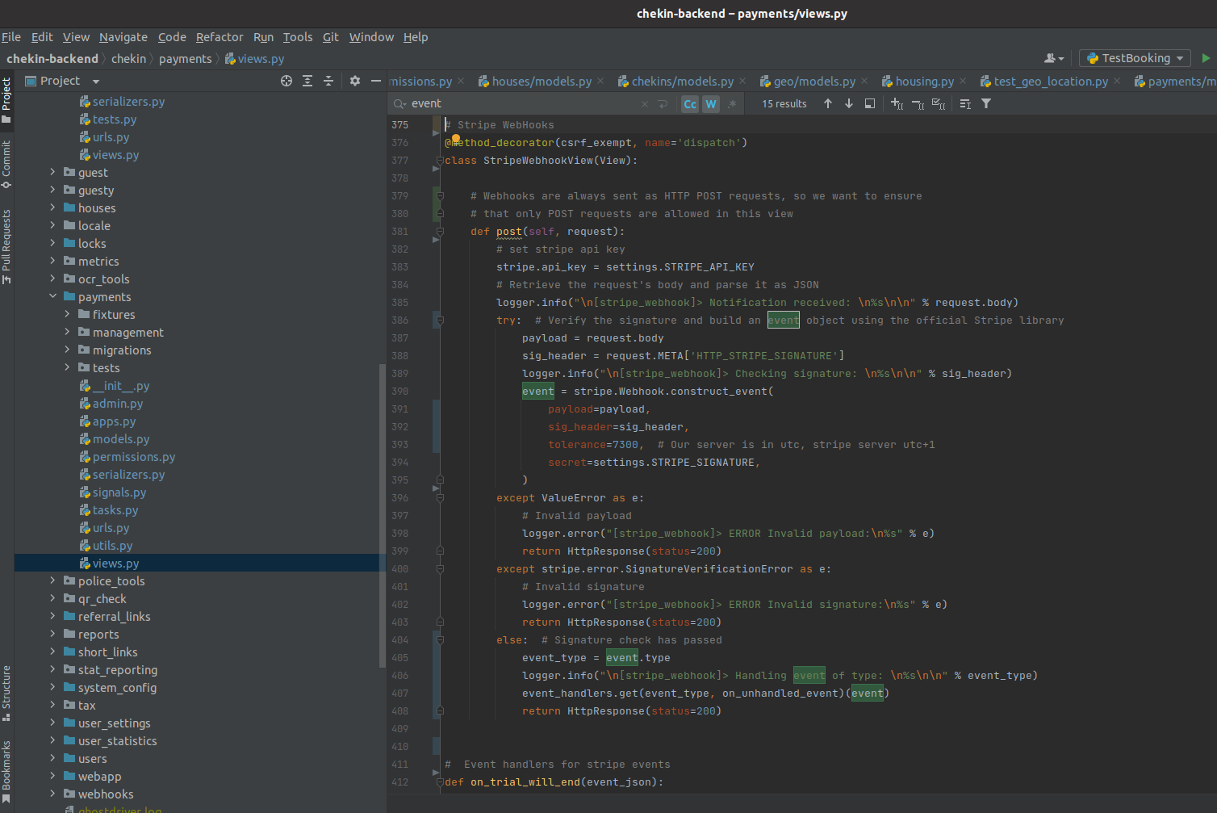The width and height of the screenshot is (1217, 813).
Task: Click the filter search results icon
Action: pyautogui.click(x=986, y=103)
